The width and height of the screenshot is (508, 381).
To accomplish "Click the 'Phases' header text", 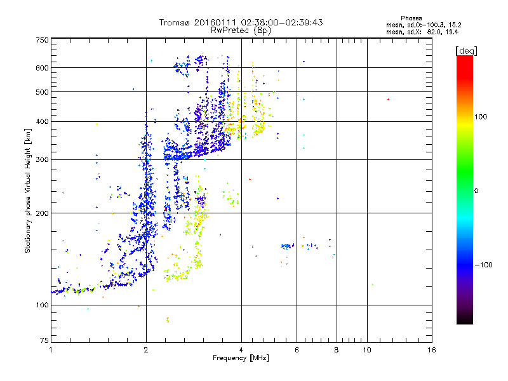I will click(411, 18).
